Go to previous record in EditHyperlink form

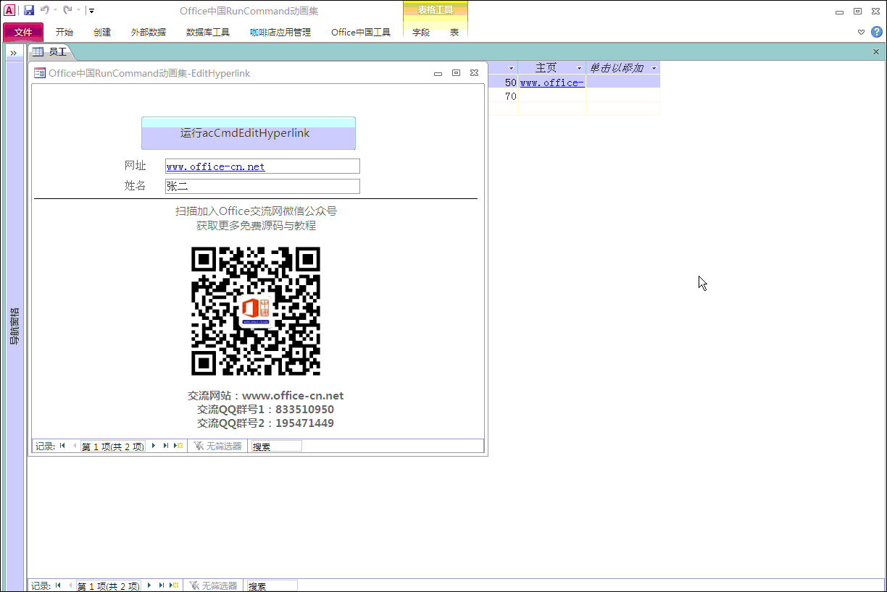point(74,446)
